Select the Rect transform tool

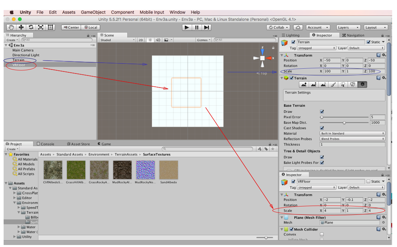click(50, 27)
